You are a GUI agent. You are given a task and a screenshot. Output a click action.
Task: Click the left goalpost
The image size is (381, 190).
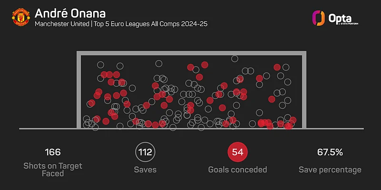coord(78,90)
